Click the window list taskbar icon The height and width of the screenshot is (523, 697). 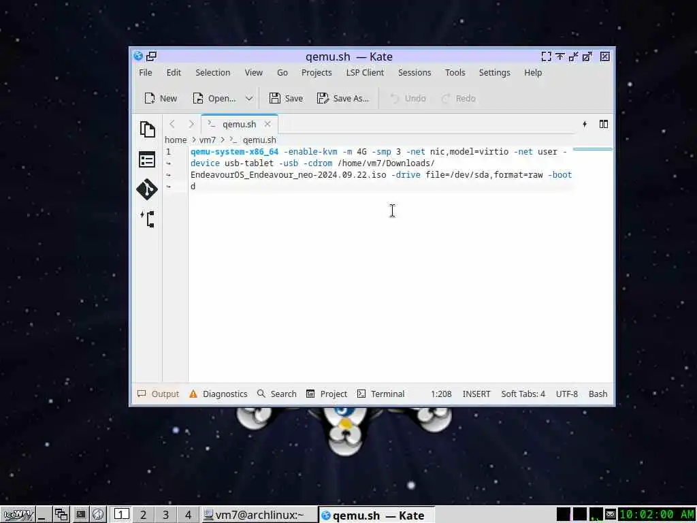(61, 515)
